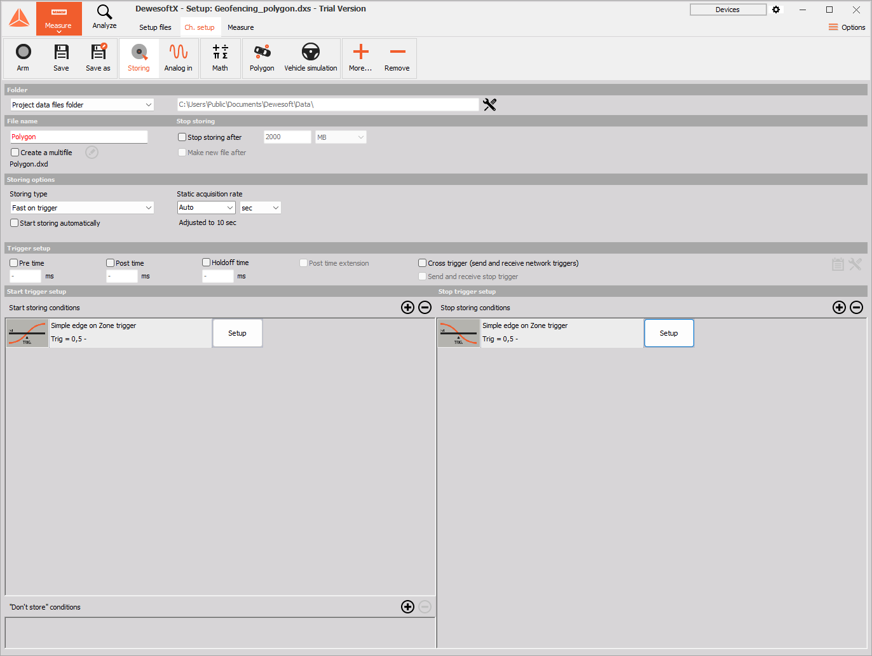872x656 pixels.
Task: Enable Cross trigger network checkbox
Action: [422, 263]
